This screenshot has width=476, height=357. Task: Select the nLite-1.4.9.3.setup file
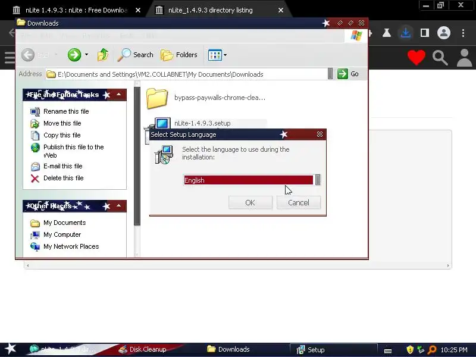coord(202,123)
